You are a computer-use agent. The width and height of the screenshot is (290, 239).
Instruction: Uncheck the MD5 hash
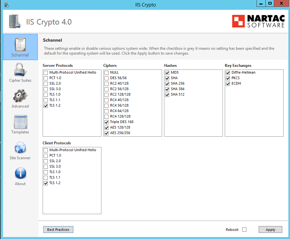(x=167, y=73)
